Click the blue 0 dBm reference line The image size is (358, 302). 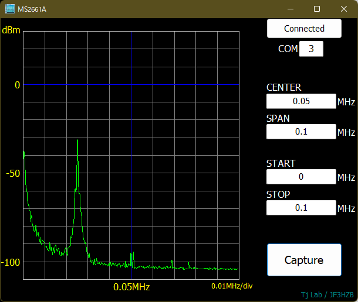(x=153, y=85)
